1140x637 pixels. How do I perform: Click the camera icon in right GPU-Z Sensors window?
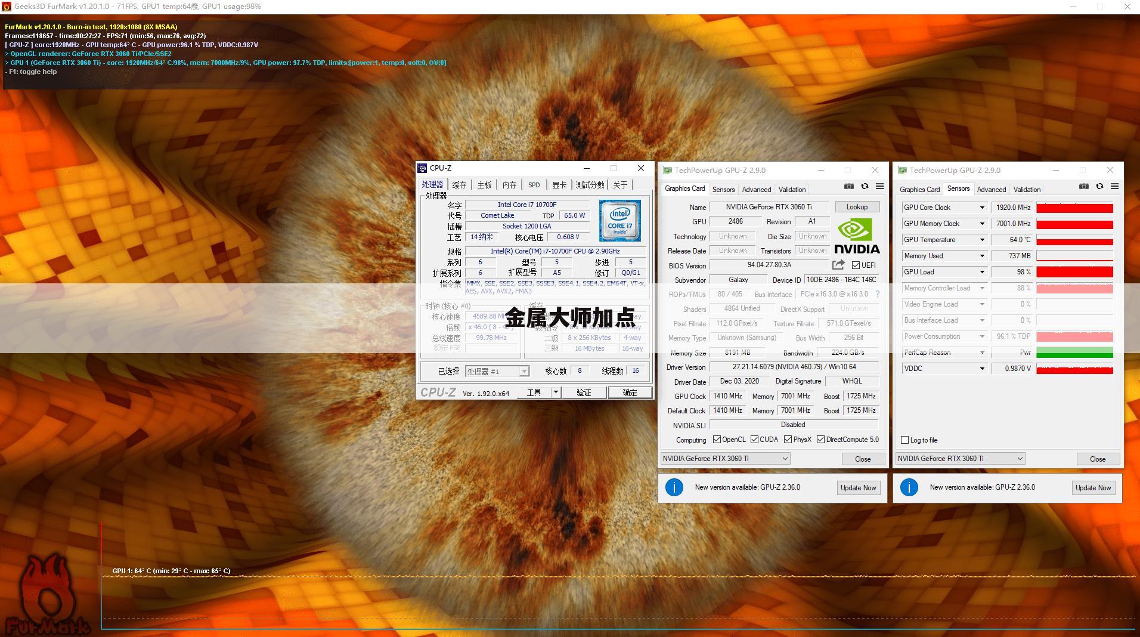[x=1083, y=186]
